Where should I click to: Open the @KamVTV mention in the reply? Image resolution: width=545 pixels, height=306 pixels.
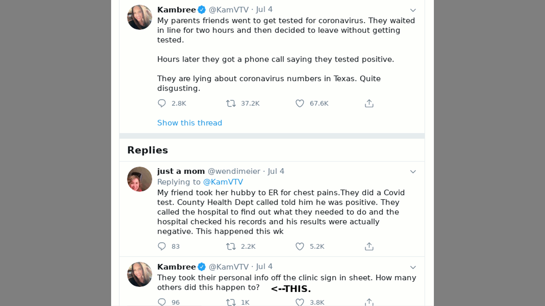[223, 182]
